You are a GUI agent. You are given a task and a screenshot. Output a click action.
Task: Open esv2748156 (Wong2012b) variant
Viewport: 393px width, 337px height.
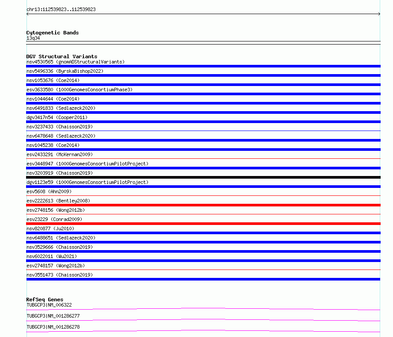point(56,210)
